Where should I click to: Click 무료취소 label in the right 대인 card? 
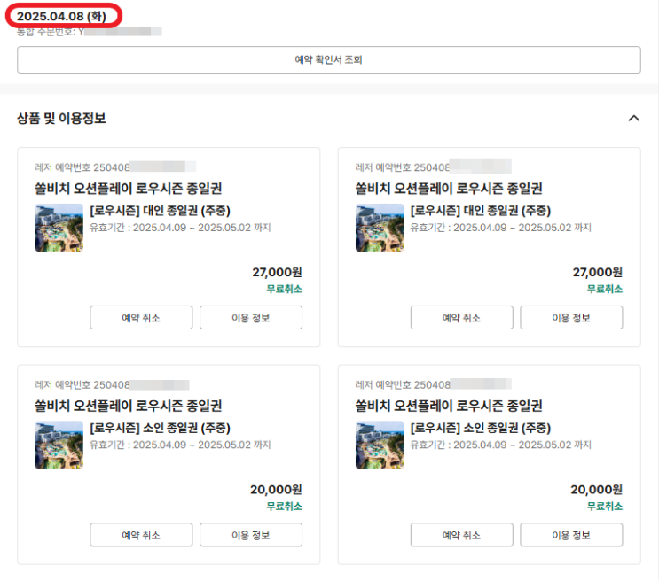pos(604,289)
